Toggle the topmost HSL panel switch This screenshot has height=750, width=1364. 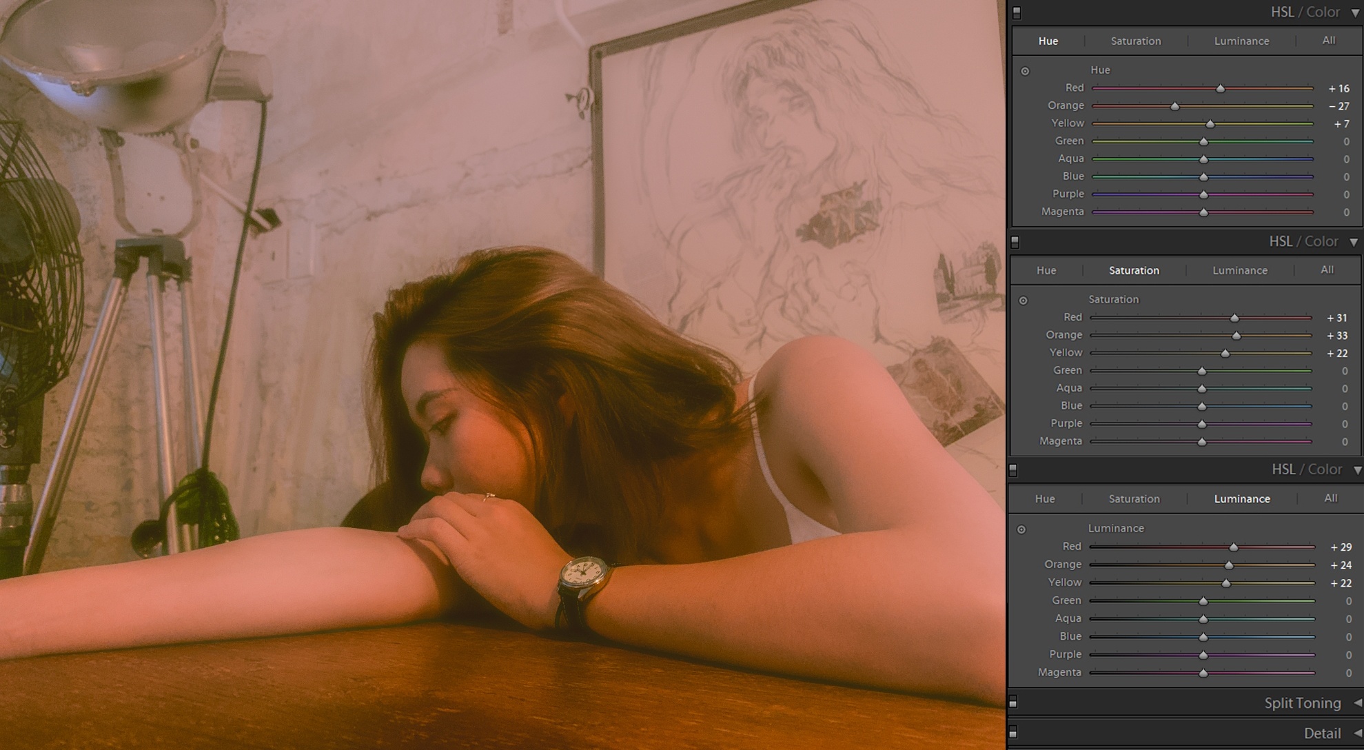(x=1017, y=12)
